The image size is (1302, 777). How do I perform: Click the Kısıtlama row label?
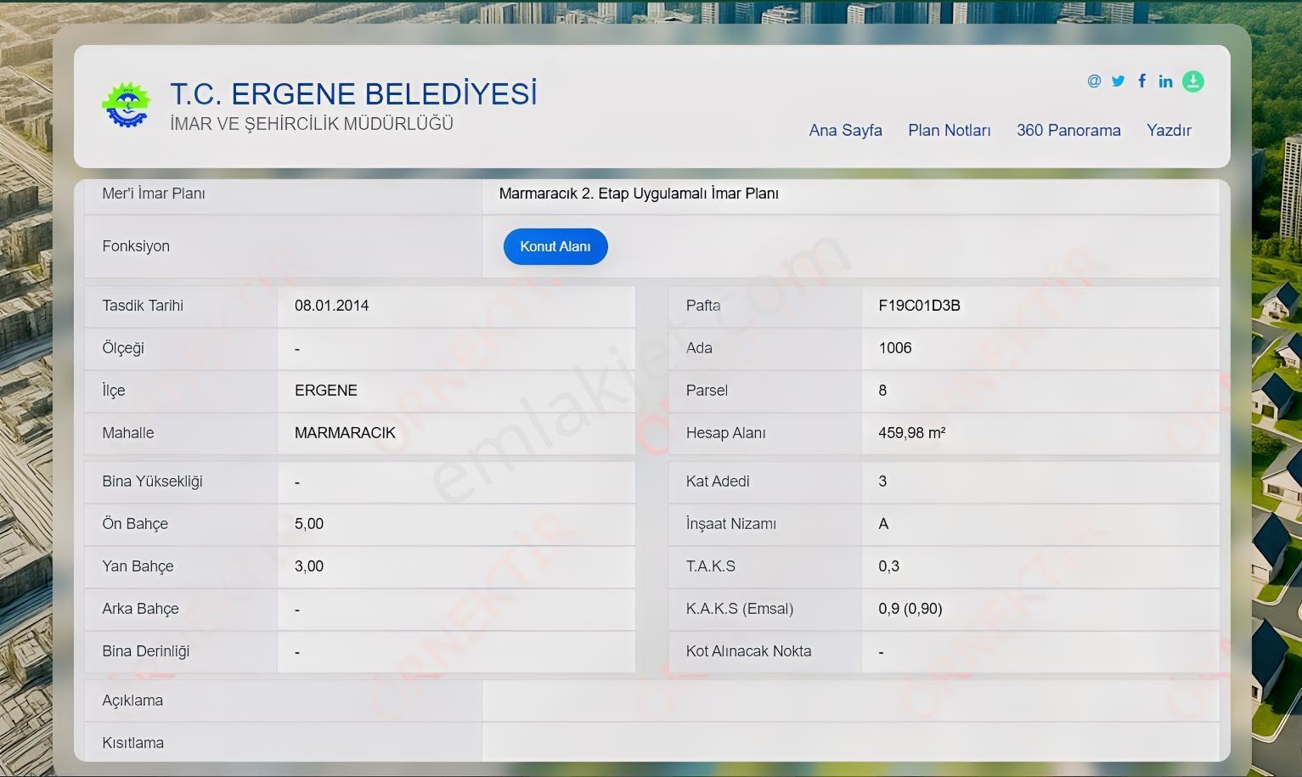click(133, 743)
